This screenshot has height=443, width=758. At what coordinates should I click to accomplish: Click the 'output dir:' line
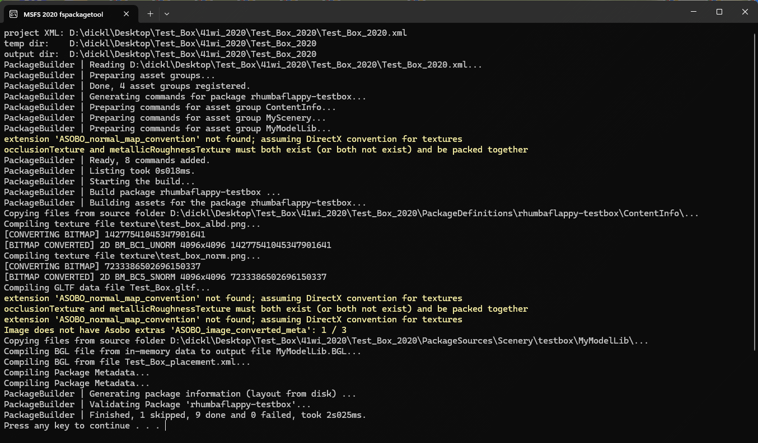(x=160, y=54)
